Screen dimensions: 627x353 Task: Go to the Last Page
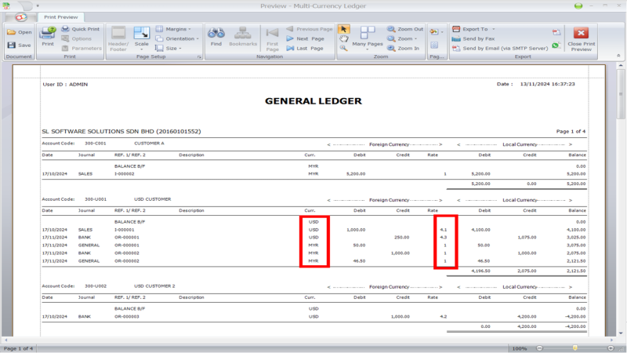coord(305,49)
